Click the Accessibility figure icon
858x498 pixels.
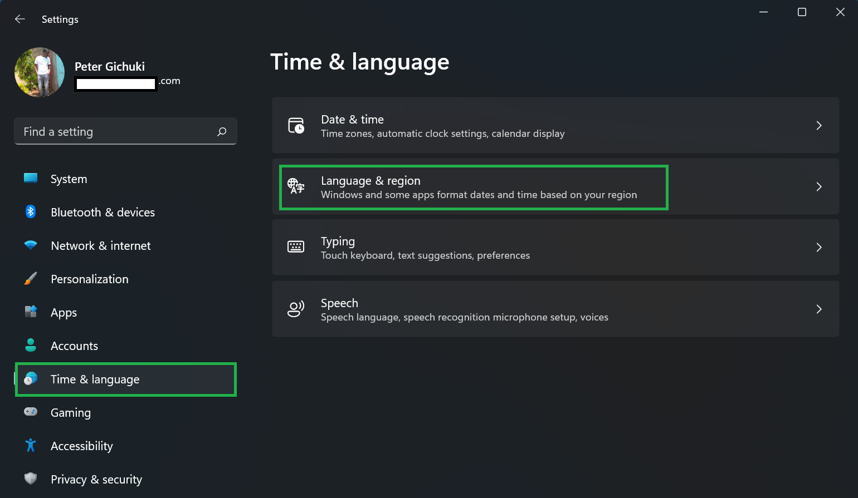pyautogui.click(x=31, y=445)
